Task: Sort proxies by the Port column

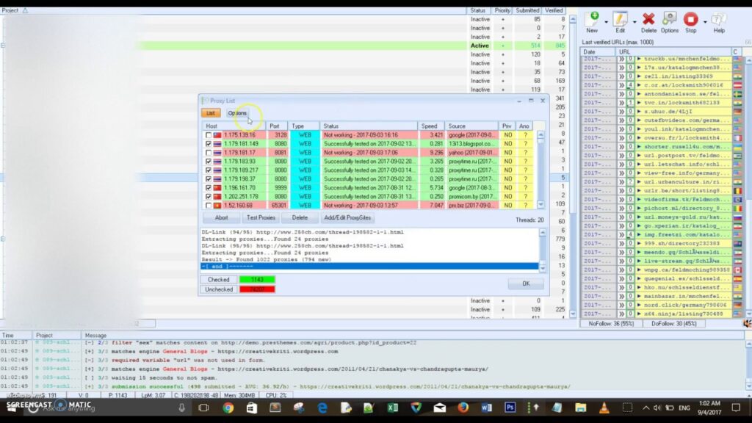Action: (278, 126)
